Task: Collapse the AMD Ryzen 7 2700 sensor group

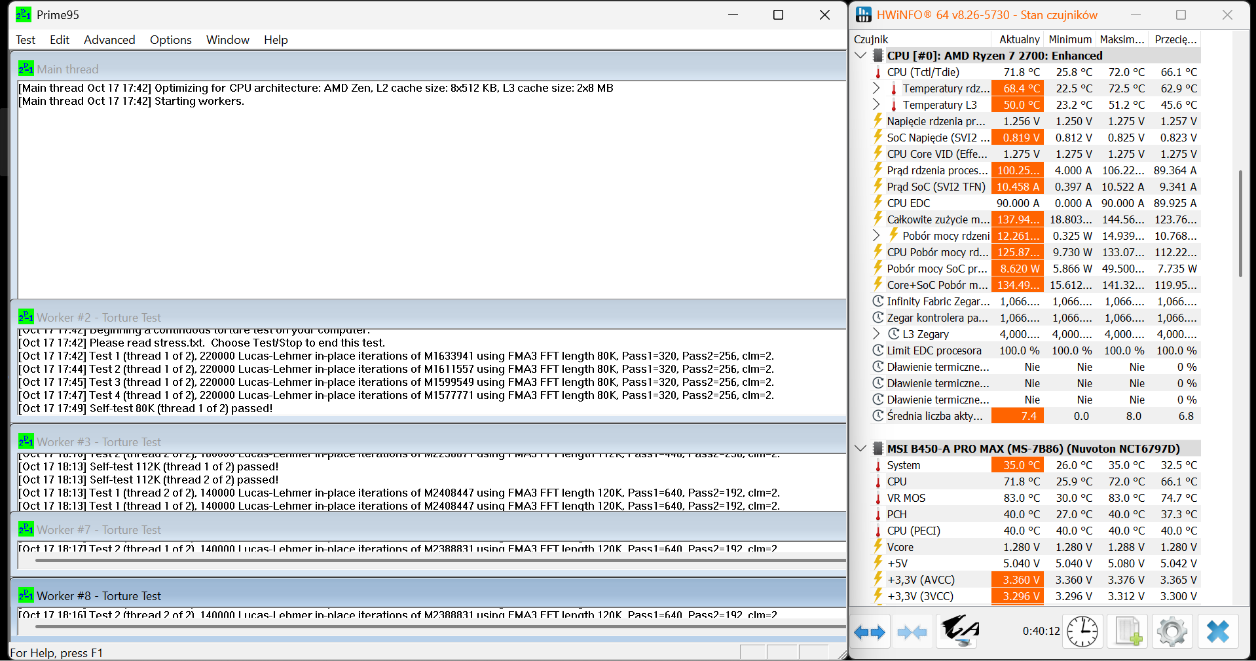Action: pyautogui.click(x=860, y=56)
